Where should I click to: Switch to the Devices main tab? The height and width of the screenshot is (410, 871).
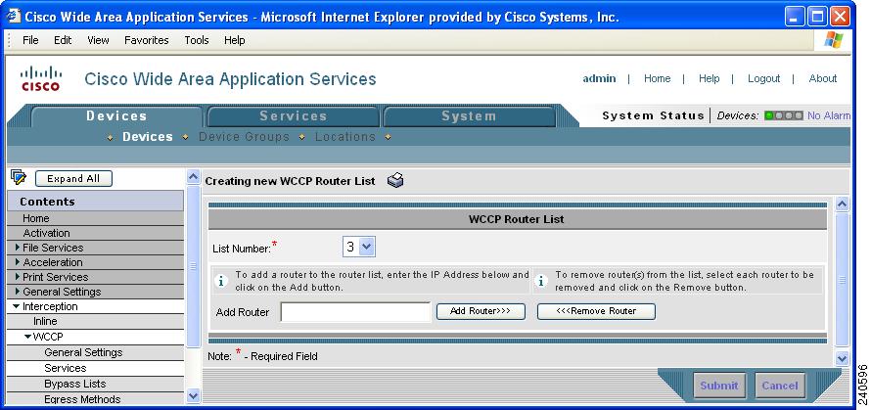(x=116, y=116)
